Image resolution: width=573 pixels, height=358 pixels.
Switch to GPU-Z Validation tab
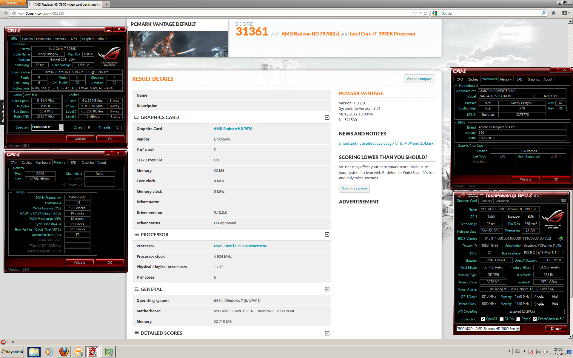pyautogui.click(x=502, y=201)
